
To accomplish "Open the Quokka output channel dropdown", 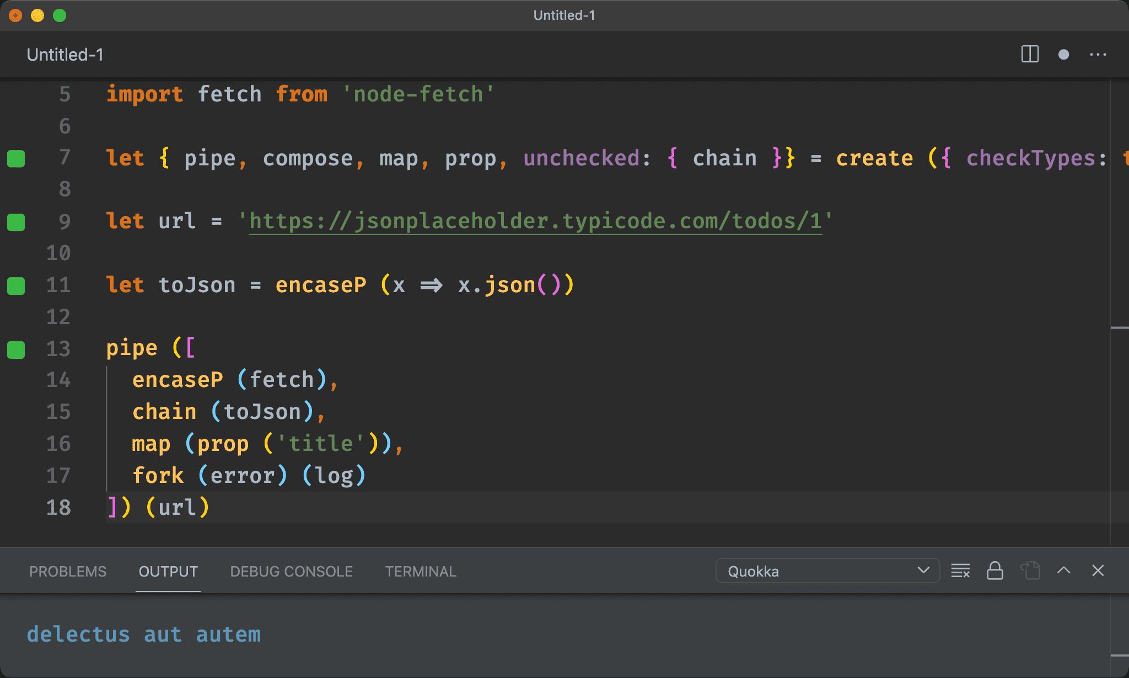I will tap(827, 571).
